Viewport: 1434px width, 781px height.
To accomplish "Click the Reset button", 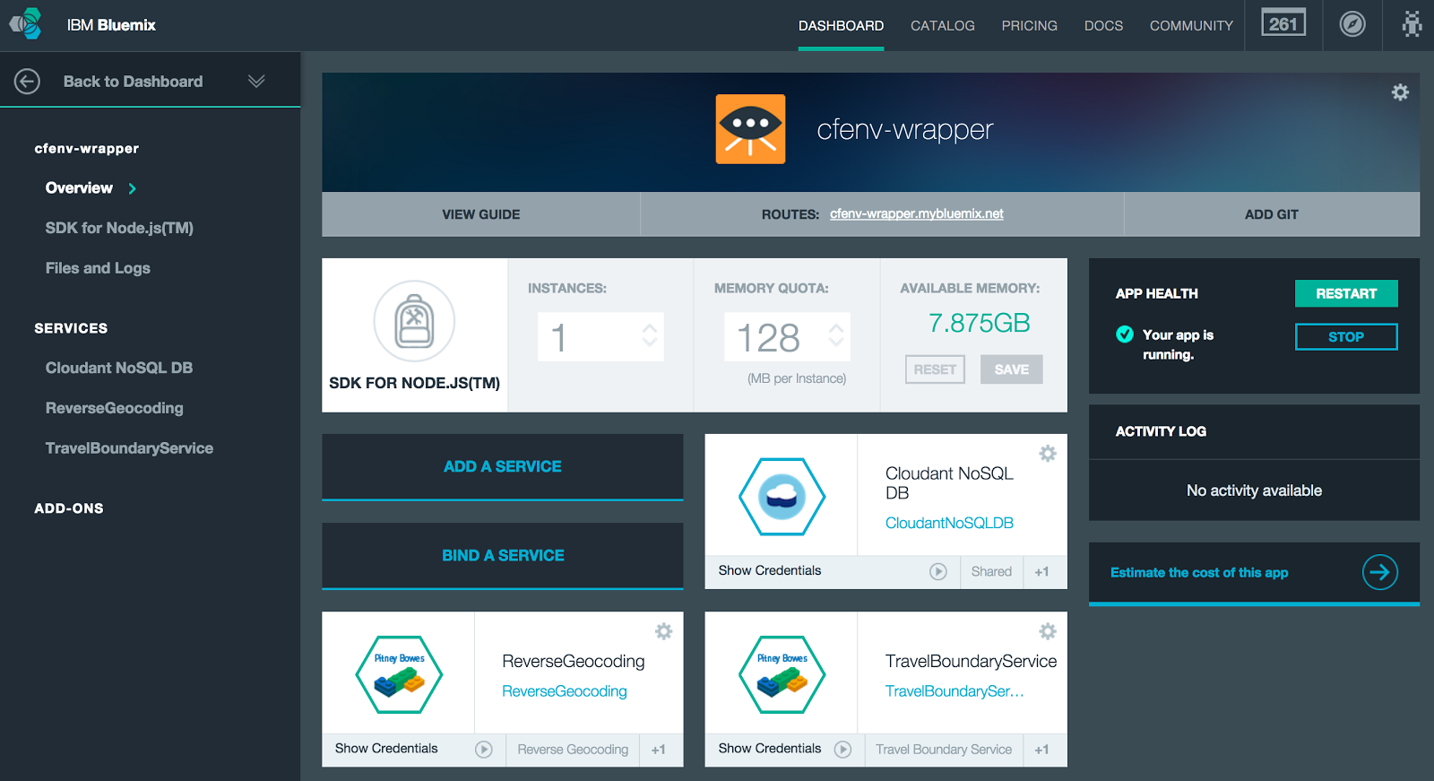I will pyautogui.click(x=935, y=369).
